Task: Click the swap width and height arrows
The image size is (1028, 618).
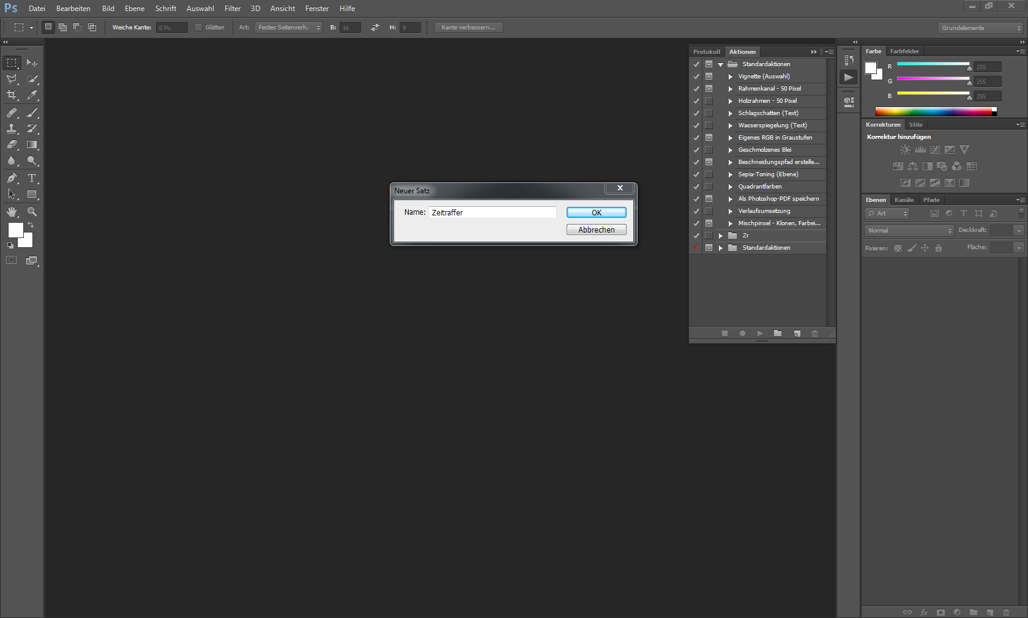Action: tap(375, 28)
